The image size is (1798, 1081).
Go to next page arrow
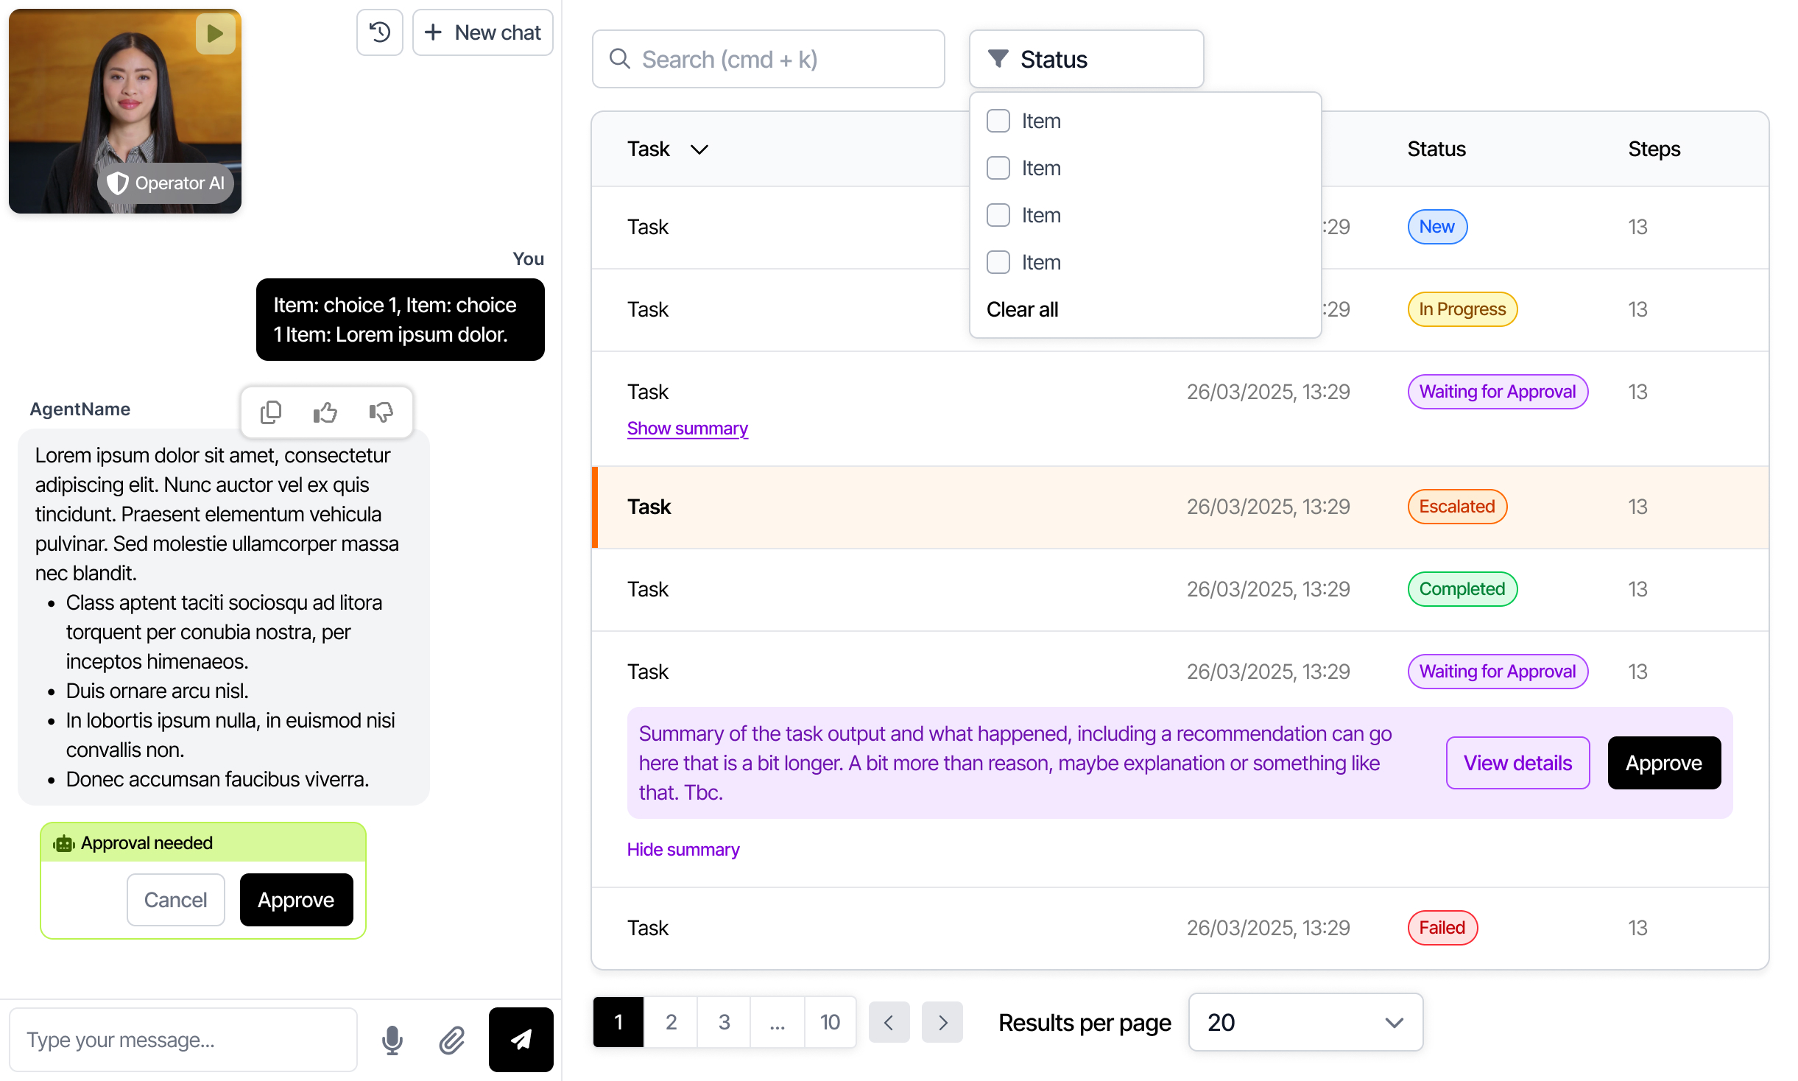942,1022
